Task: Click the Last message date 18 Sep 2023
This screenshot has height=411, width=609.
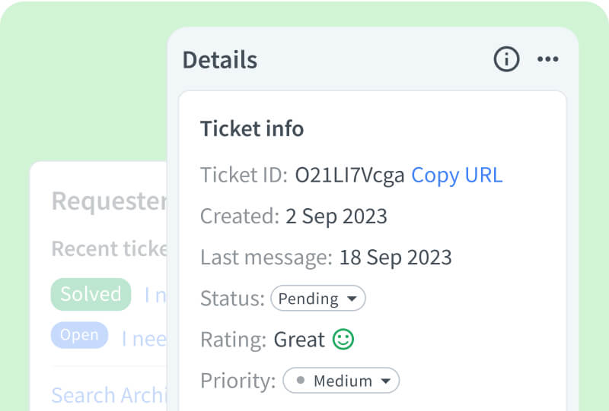Action: point(395,257)
